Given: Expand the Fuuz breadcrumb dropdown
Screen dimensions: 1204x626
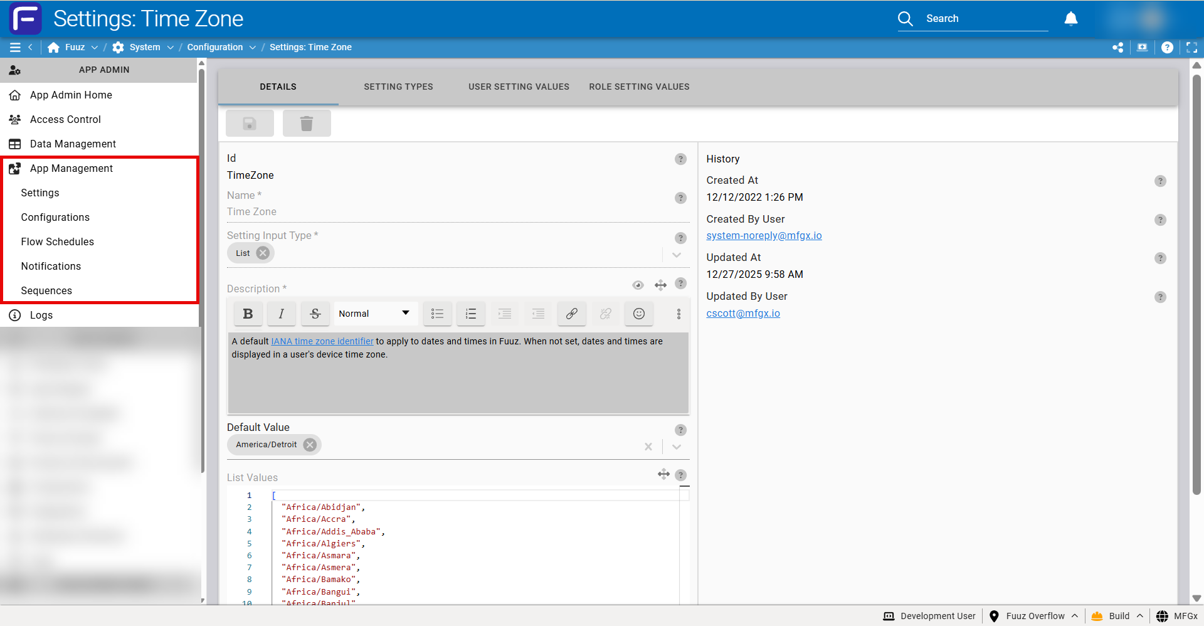Looking at the screenshot, I should pos(95,47).
